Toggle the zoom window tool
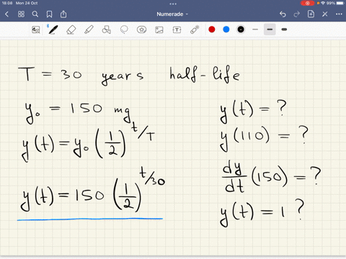346x259 pixels. click(36, 29)
